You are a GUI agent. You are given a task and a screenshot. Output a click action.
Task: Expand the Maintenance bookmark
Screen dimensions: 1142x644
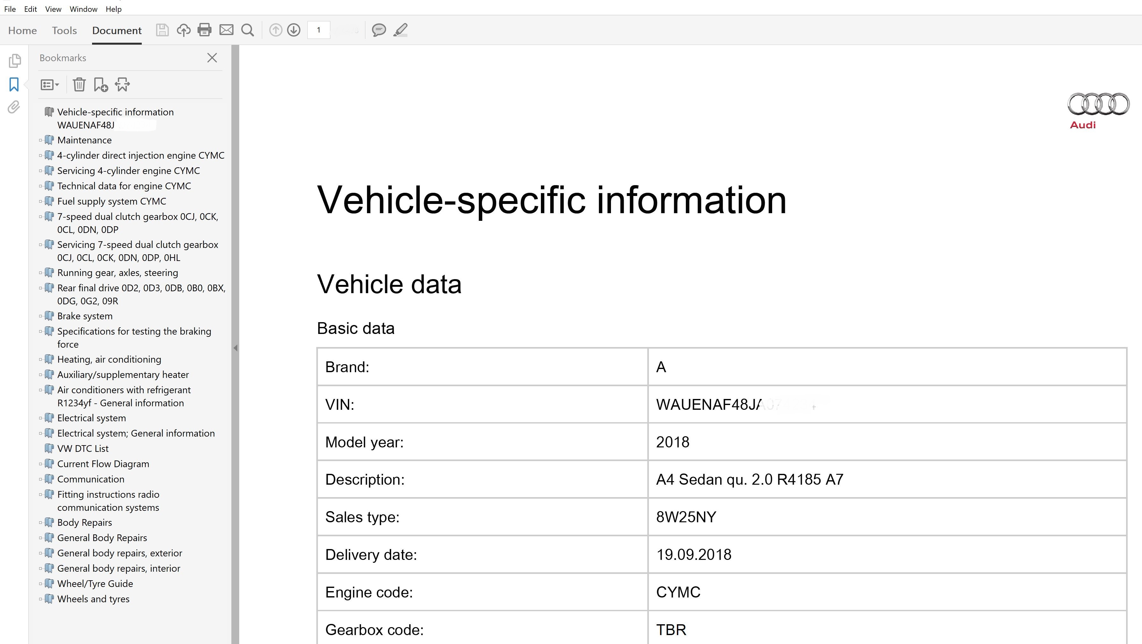pos(40,140)
